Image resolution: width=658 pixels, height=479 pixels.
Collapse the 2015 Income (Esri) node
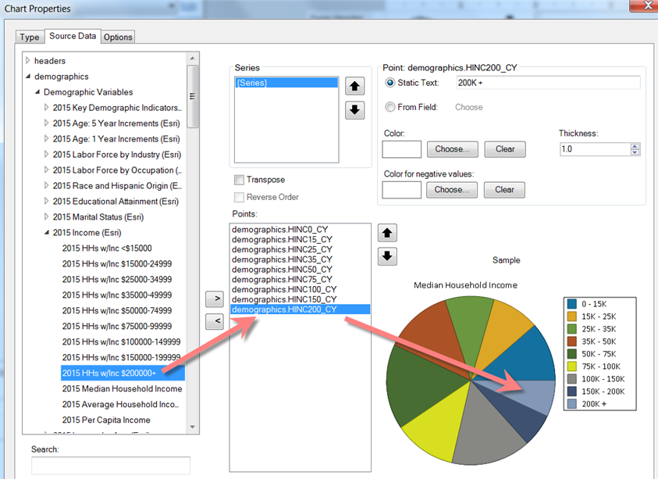pos(47,233)
